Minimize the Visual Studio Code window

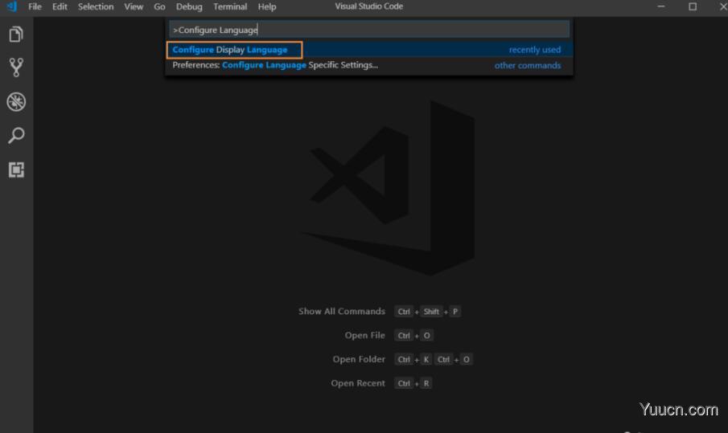(661, 6)
